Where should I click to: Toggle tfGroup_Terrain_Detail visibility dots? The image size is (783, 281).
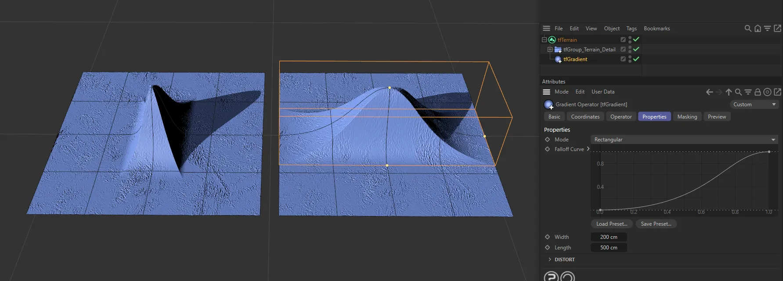tap(630, 49)
